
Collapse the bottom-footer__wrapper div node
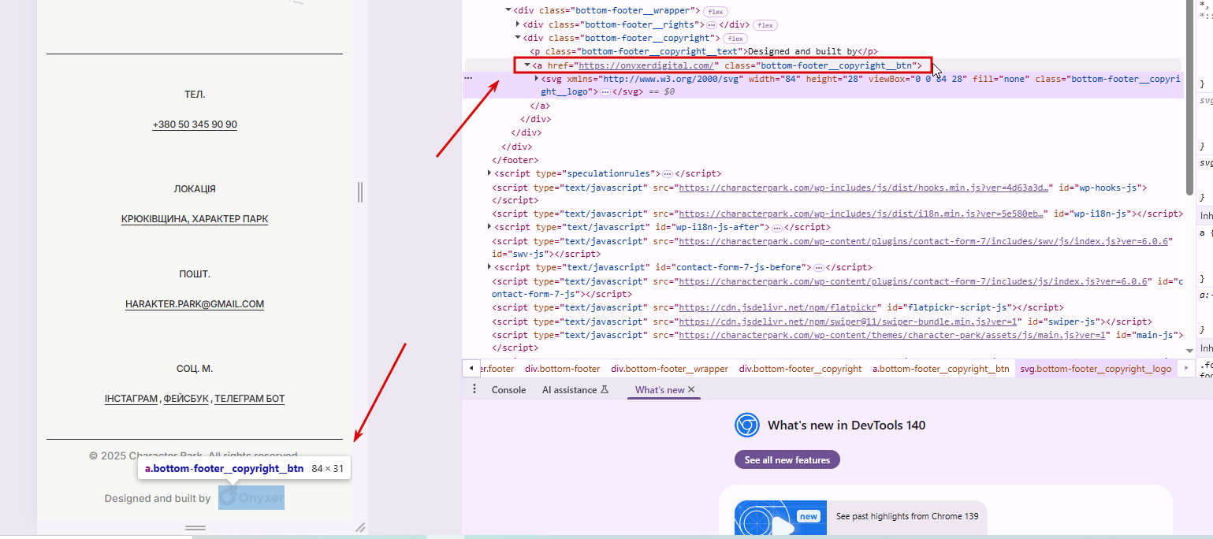(x=508, y=11)
